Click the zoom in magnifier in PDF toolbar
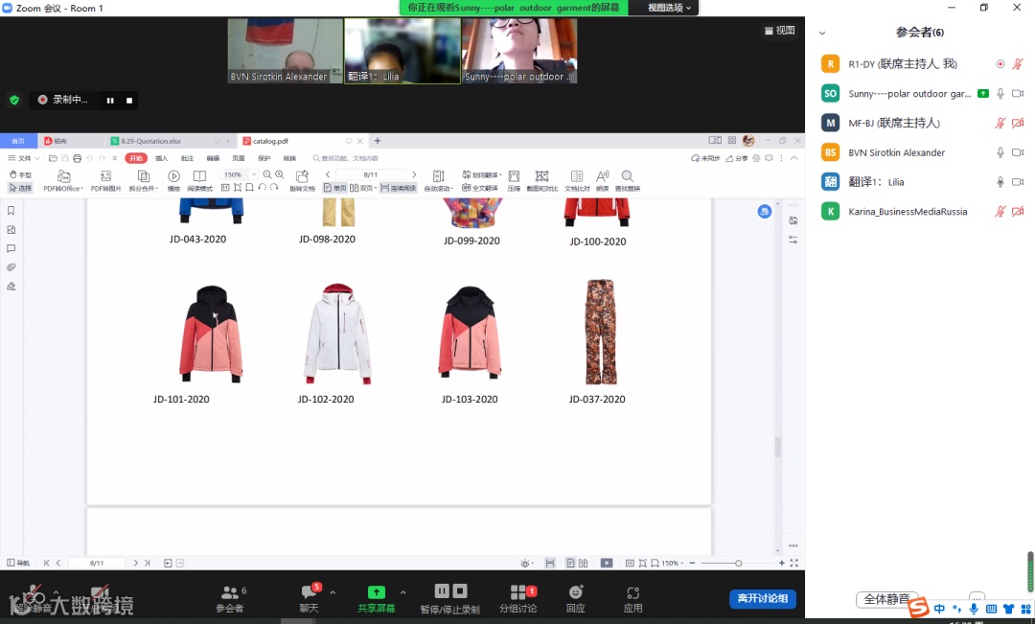 click(x=279, y=174)
